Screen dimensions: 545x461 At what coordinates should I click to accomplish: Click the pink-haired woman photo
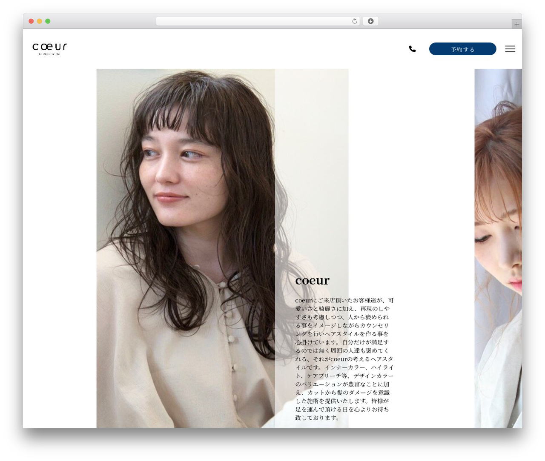pyautogui.click(x=498, y=248)
